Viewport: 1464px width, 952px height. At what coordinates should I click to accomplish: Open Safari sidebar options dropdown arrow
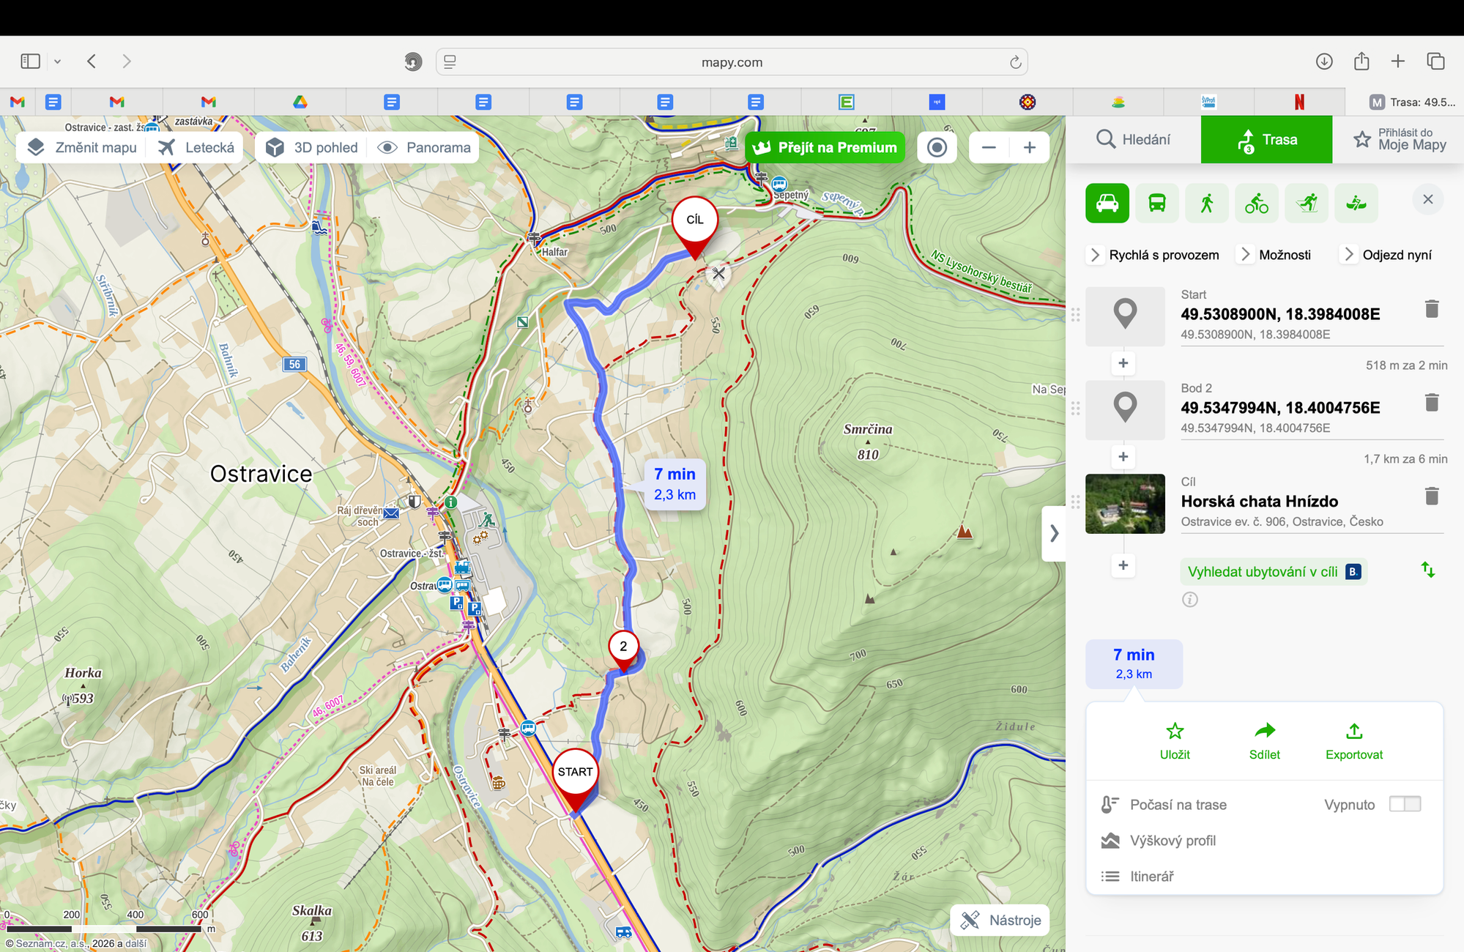pos(57,62)
